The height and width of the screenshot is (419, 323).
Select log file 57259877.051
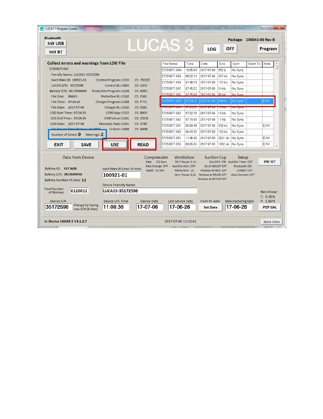click(218, 138)
